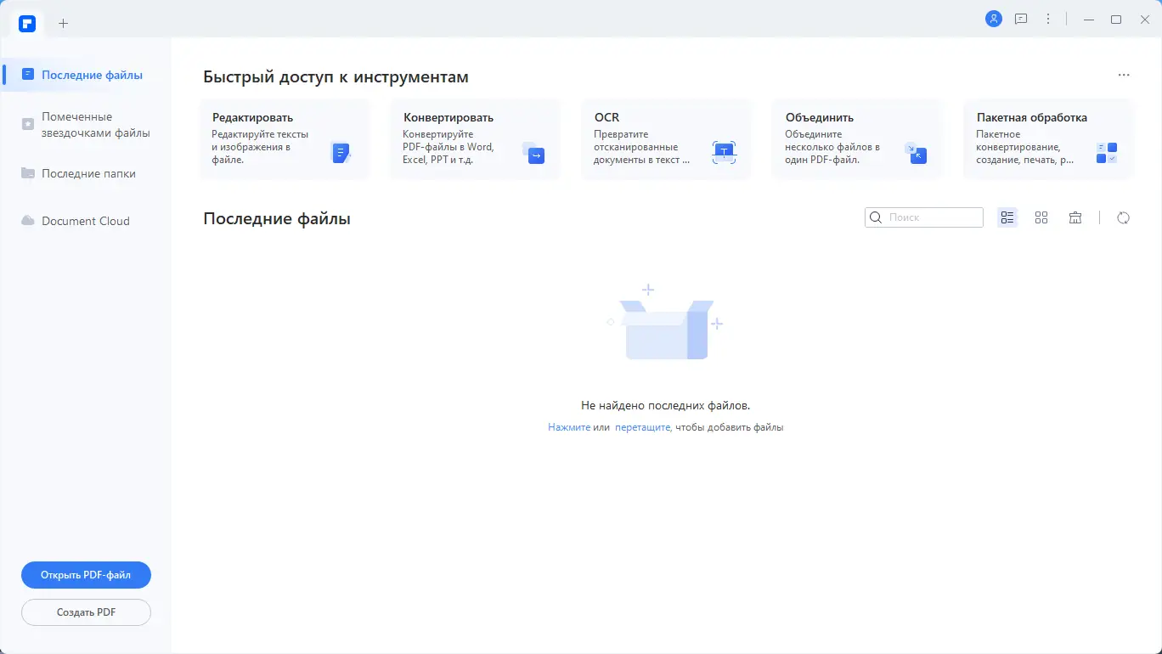Open a new tab with the plus button
The height and width of the screenshot is (654, 1162).
coord(63,23)
